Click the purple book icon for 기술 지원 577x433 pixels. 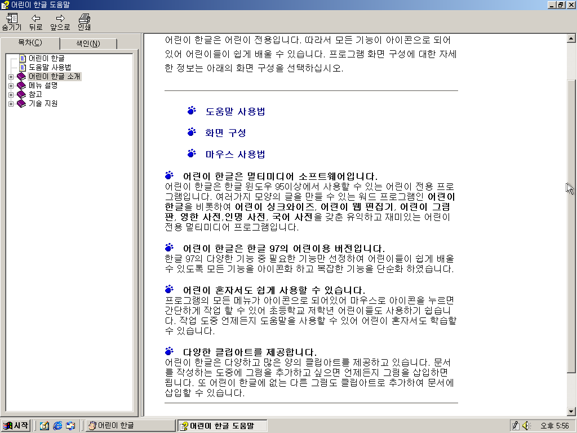click(21, 104)
